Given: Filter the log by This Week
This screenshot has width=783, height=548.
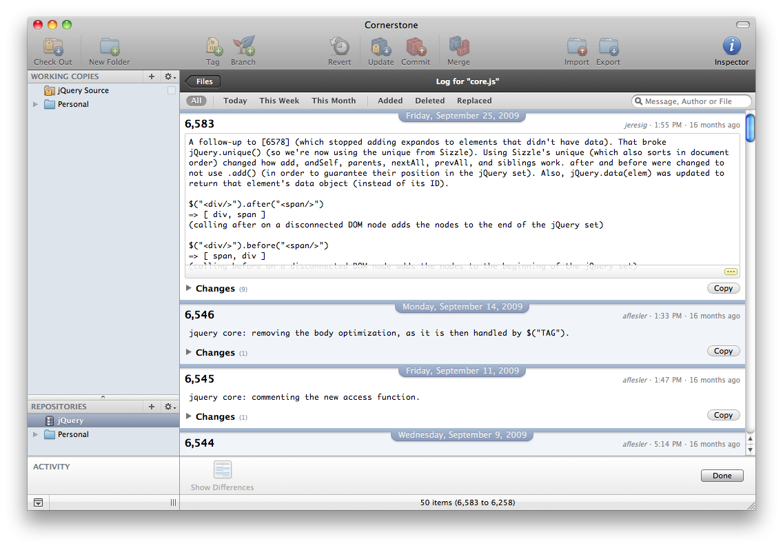Looking at the screenshot, I should [x=279, y=101].
